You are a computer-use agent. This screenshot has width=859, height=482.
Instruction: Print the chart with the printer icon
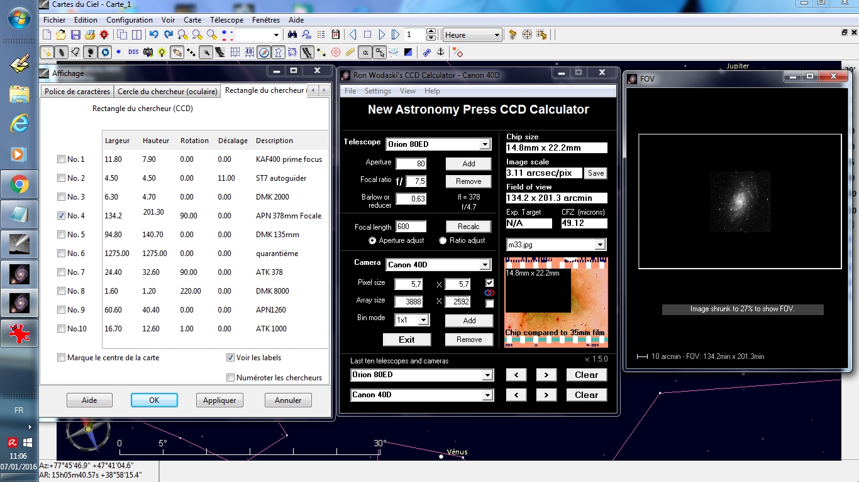[x=90, y=35]
